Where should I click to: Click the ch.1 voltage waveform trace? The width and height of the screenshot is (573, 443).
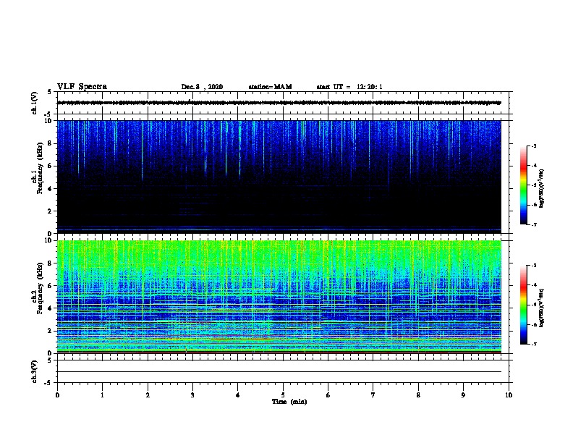click(x=279, y=103)
